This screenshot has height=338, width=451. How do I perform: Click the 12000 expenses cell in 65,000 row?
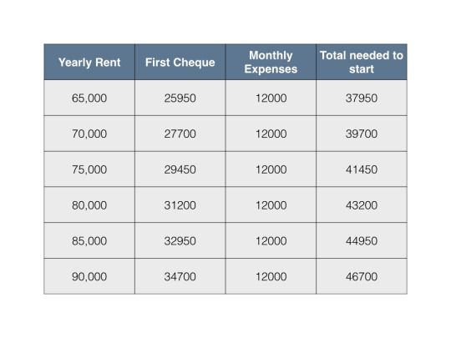pyautogui.click(x=271, y=98)
